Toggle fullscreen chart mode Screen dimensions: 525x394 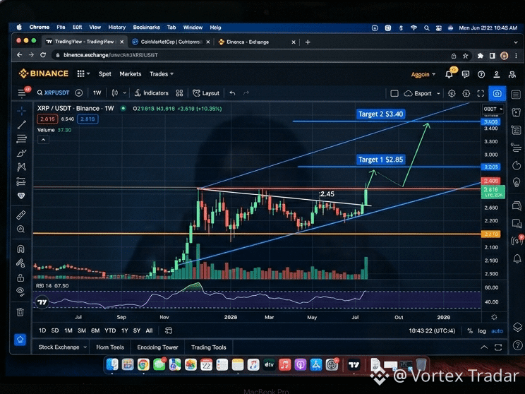[481, 93]
